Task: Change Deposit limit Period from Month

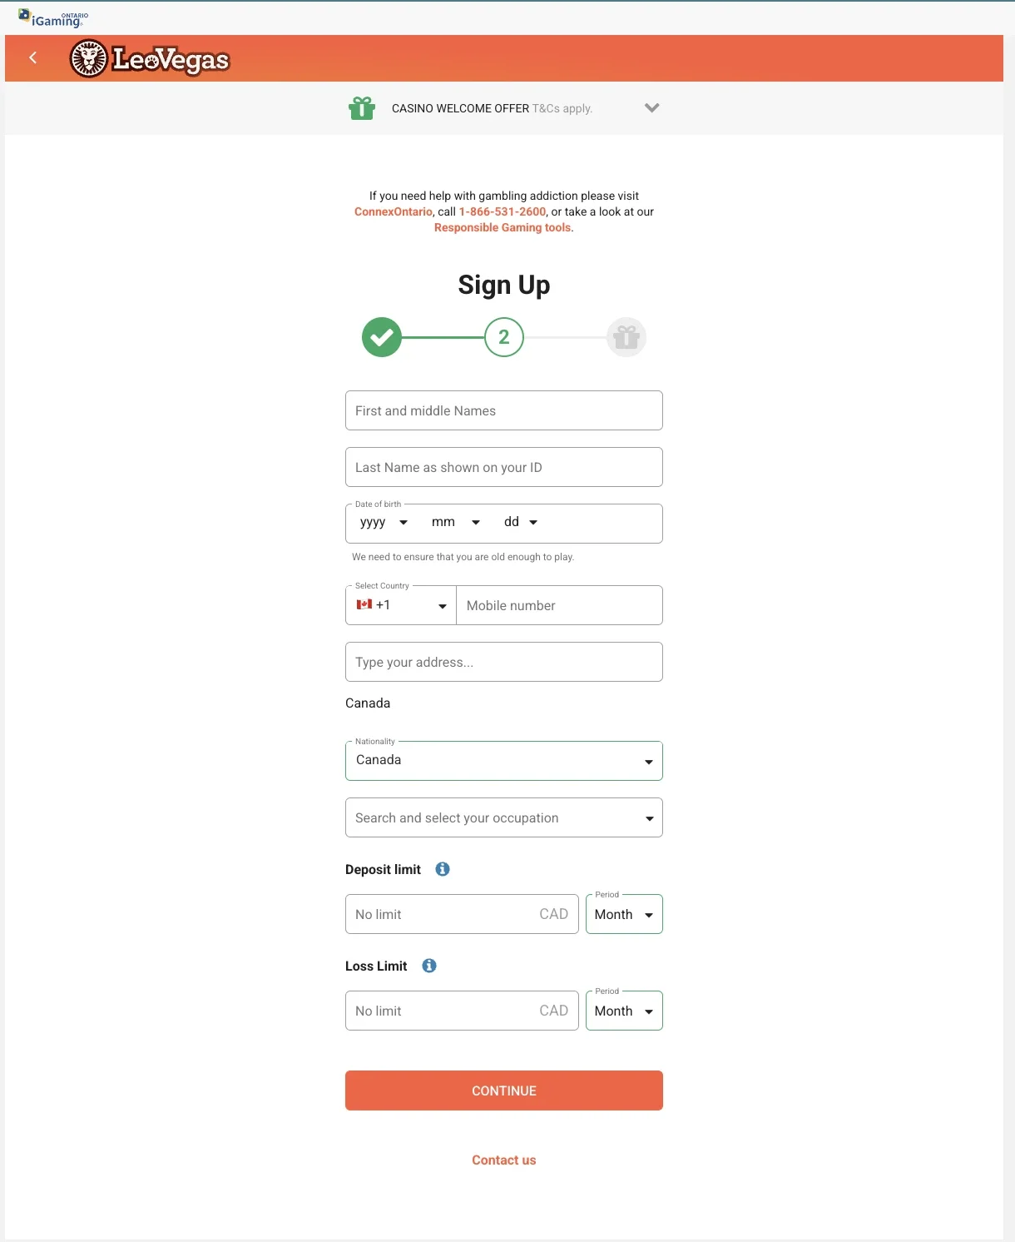Action: [624, 914]
